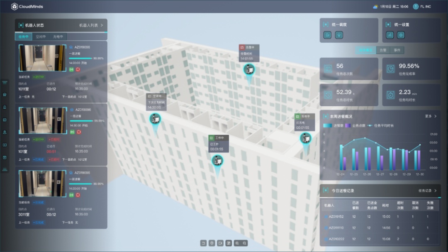Click the reset view icon in map toolbar
Image resolution: width=448 pixels, height=252 pixels.
pyautogui.click(x=203, y=243)
